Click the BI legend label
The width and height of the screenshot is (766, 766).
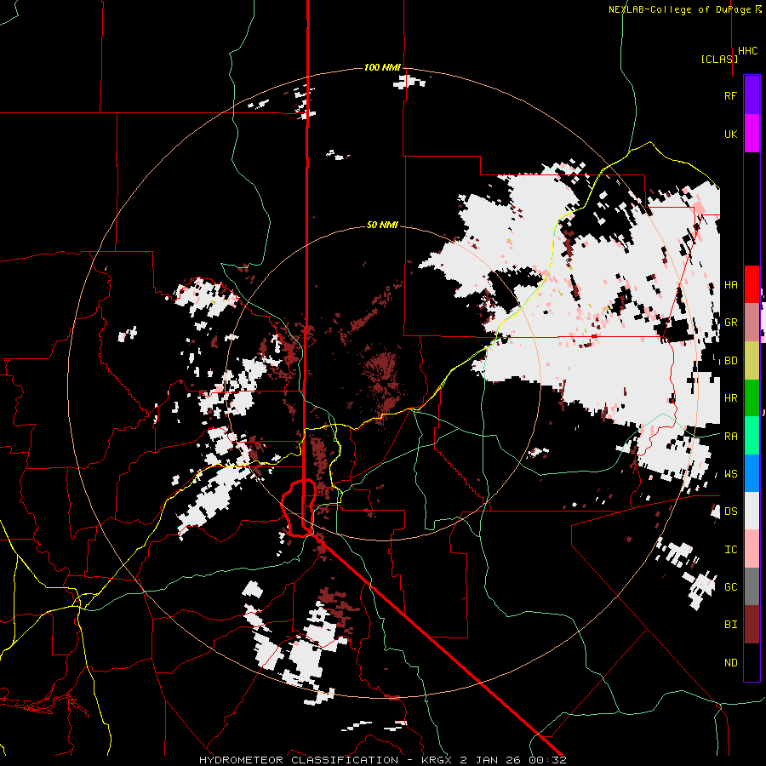pos(730,625)
